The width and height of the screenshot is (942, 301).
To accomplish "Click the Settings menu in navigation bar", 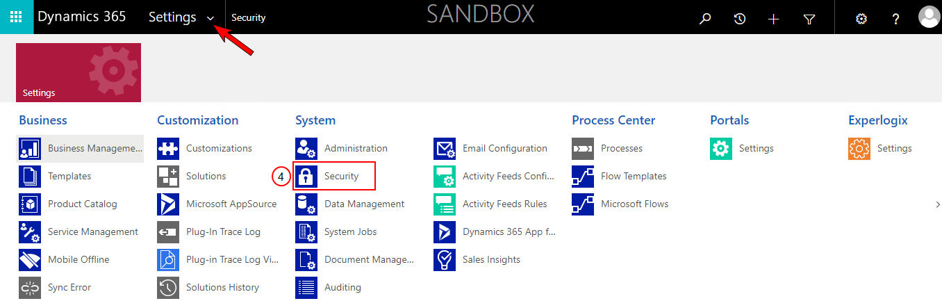I will 172,17.
